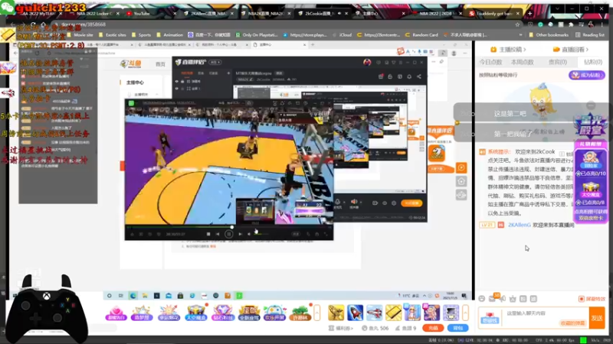Open a new browser tab plus button
The height and width of the screenshot is (344, 613).
pos(529,13)
